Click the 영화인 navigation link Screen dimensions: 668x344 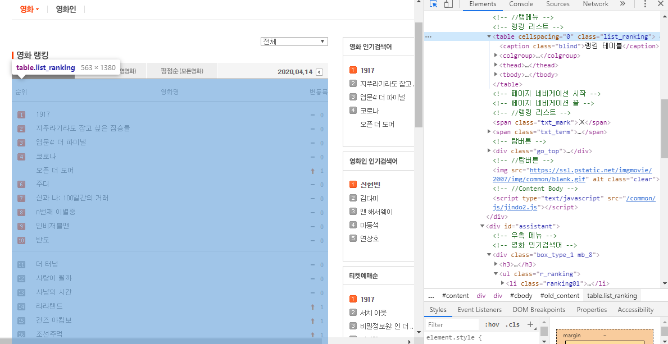coord(66,9)
